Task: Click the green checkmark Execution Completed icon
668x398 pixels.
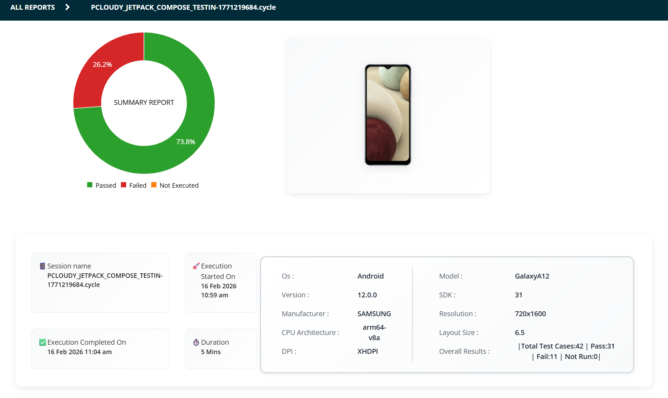Action: [43, 342]
